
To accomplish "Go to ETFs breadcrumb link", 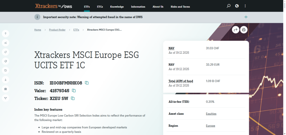I will coord(76,30).
